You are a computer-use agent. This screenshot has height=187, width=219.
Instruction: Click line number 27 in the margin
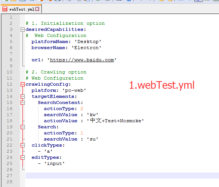click(x=10, y=176)
